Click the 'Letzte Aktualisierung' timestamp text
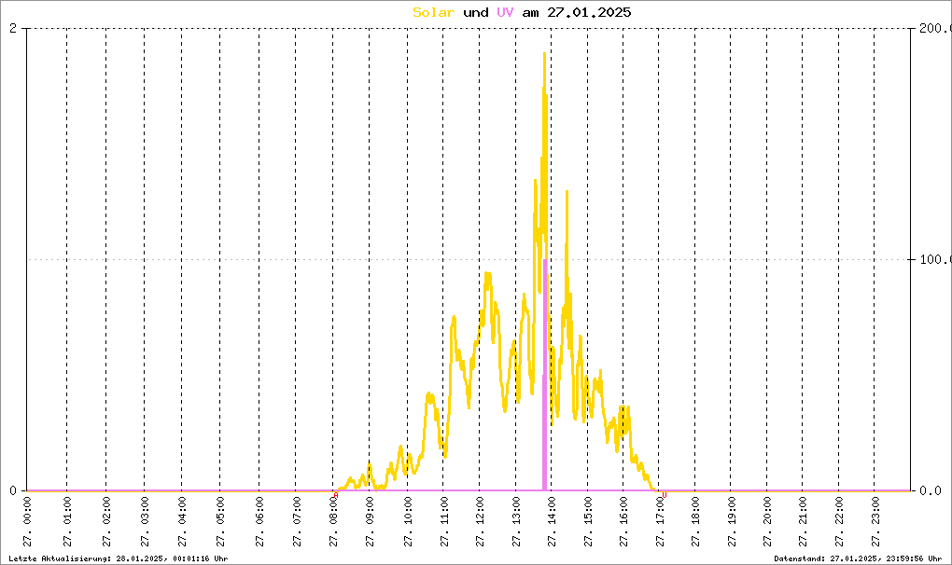Viewport: 952px width, 565px height. click(119, 558)
